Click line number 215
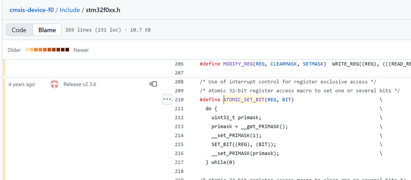 (x=179, y=145)
